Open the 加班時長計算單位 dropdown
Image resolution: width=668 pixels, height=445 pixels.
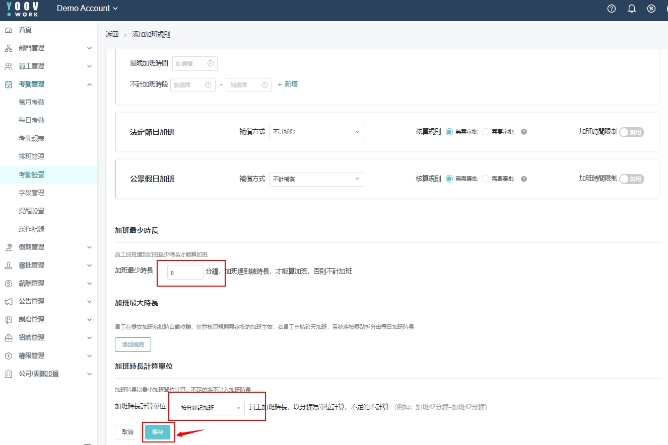211,408
